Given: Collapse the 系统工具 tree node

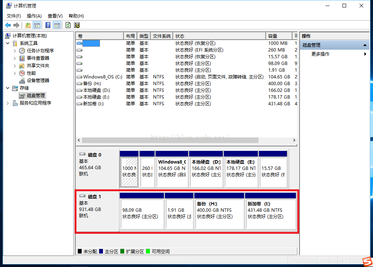Looking at the screenshot, I should coord(8,43).
